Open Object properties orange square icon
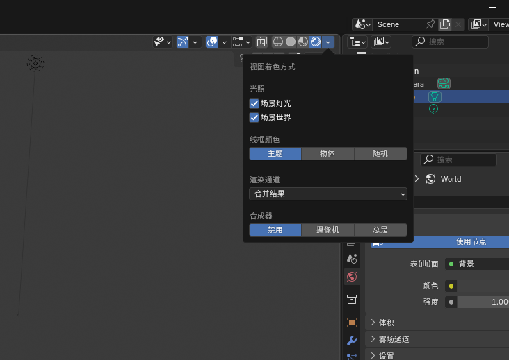Screen dimensions: 509x360 [x=352, y=322]
